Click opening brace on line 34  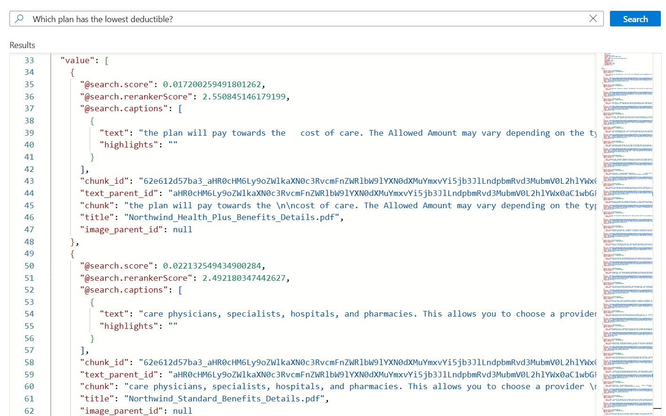pos(72,73)
